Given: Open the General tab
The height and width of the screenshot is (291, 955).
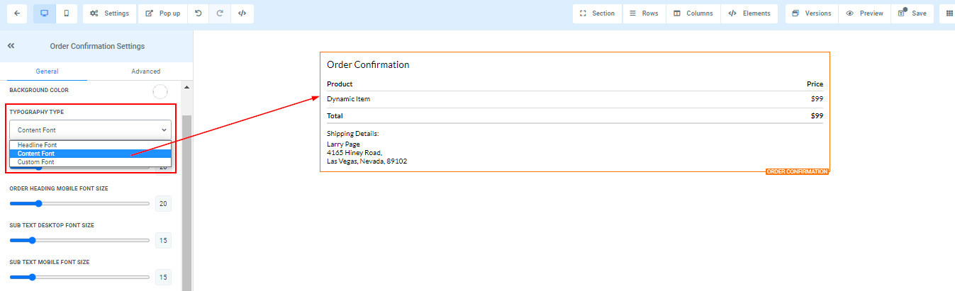Looking at the screenshot, I should pos(48,72).
